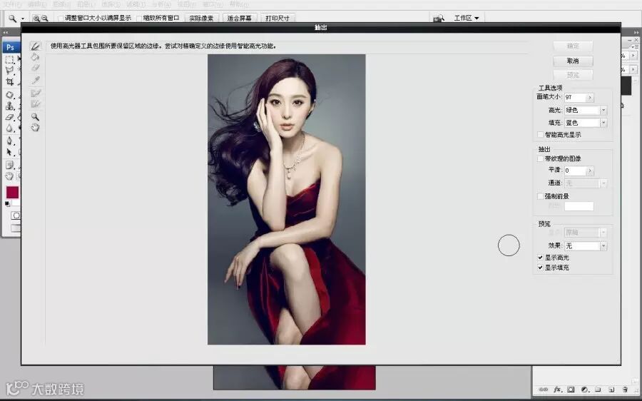The height and width of the screenshot is (401, 642).
Task: Click link layers icon in Layers panel
Action: coord(544,389)
